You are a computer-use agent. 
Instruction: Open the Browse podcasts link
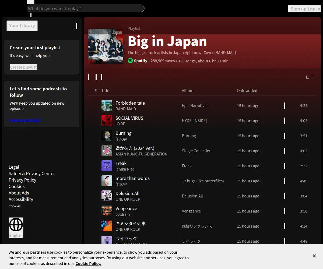coord(25,120)
